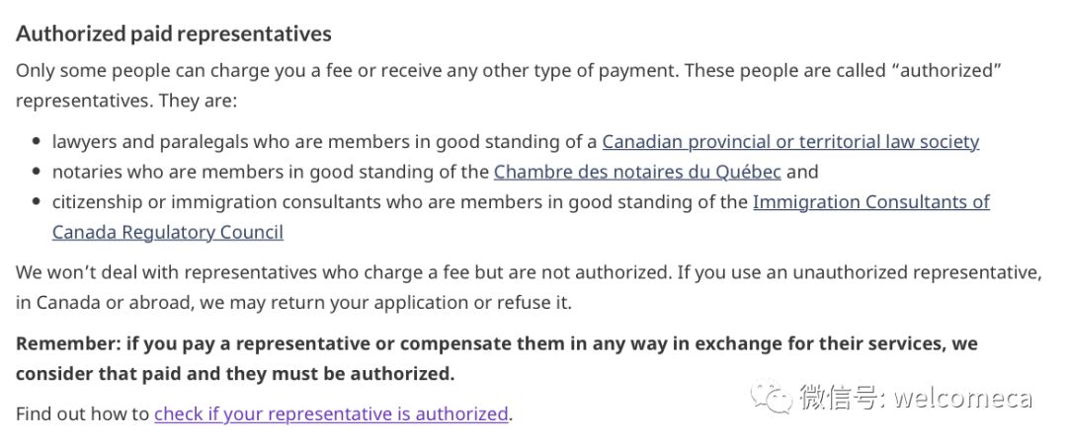The image size is (1067, 444).
Task: Open the Chambre des notaires du Québec link
Action: pyautogui.click(x=637, y=172)
